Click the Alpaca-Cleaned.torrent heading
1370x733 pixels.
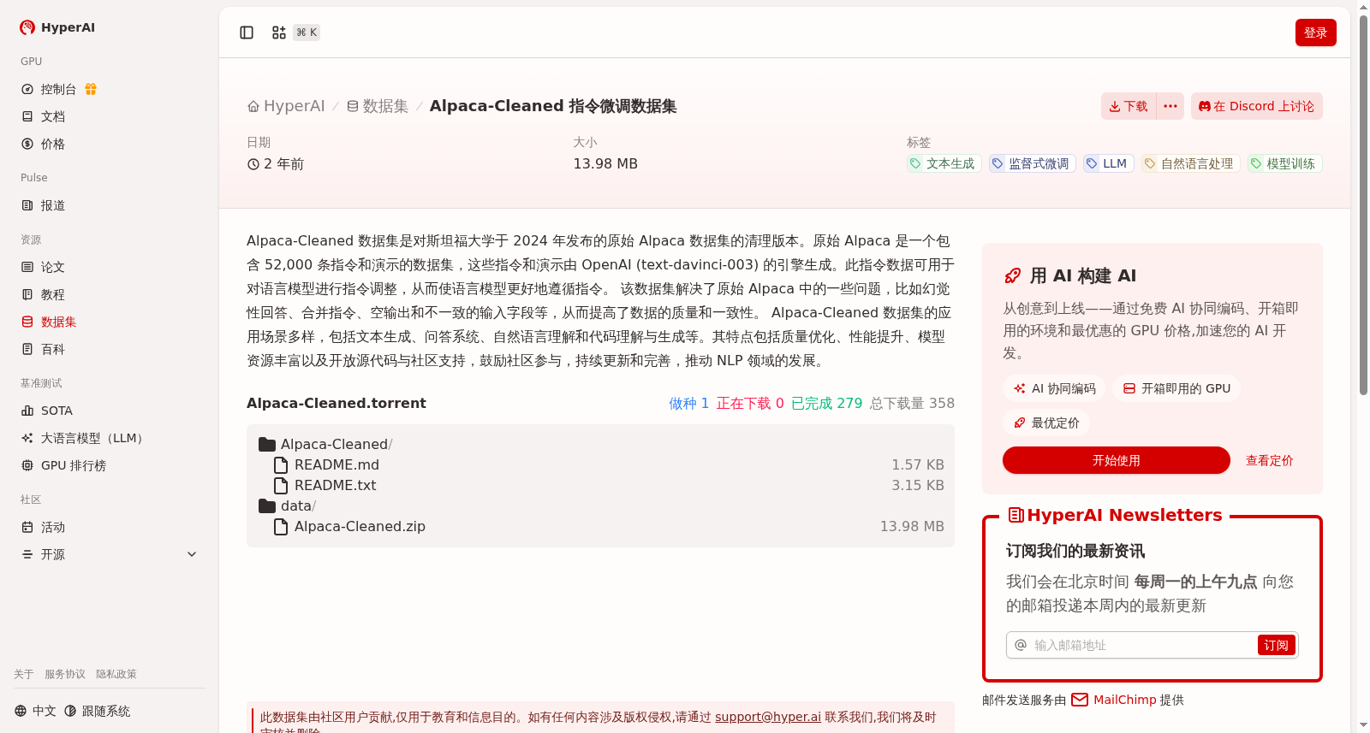(337, 403)
